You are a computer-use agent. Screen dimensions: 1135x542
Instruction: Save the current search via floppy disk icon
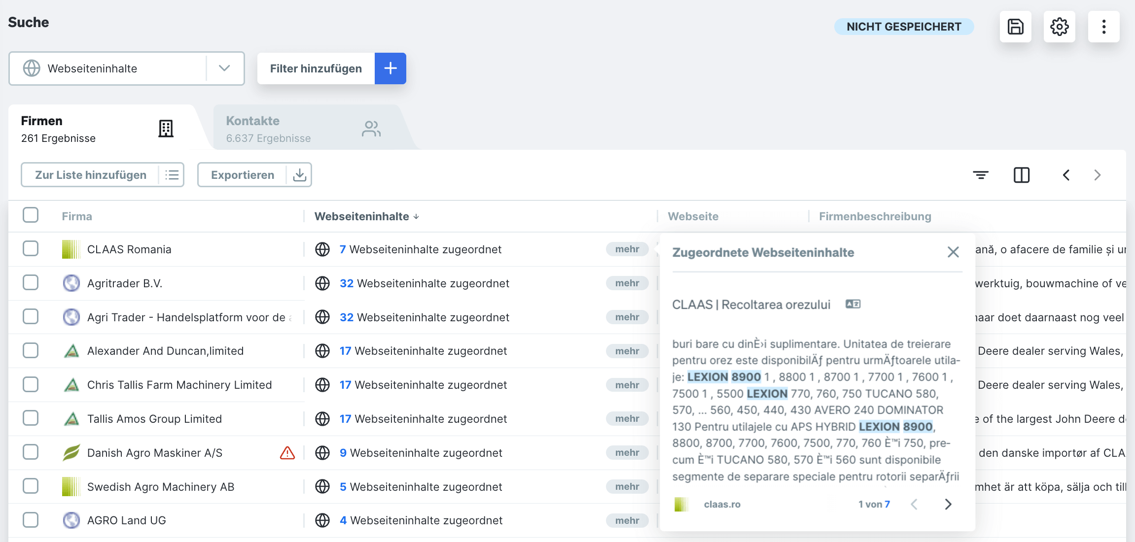click(x=1015, y=27)
